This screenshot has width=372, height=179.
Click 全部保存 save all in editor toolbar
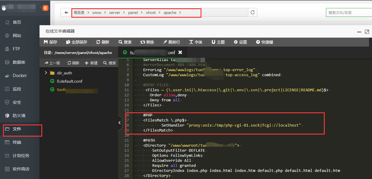coord(77,42)
